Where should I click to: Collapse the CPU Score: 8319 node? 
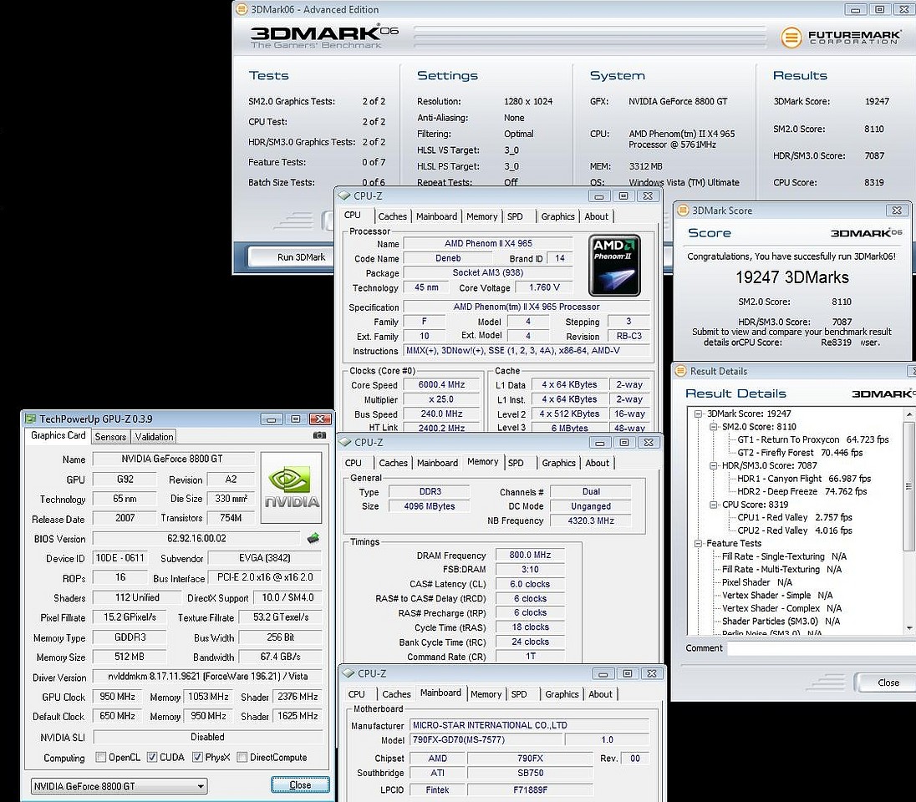(713, 504)
